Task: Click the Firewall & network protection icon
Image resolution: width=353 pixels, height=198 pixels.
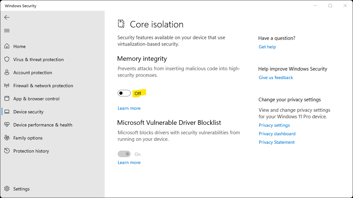Action: 7,86
